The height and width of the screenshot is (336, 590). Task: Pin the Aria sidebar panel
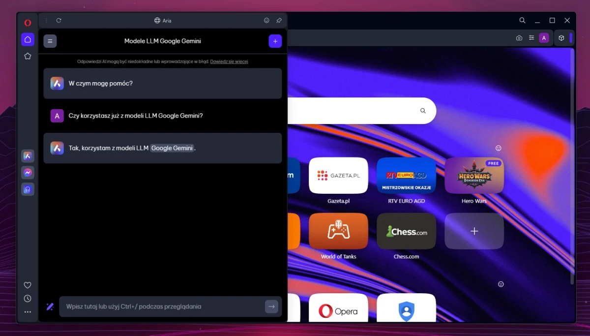[279, 21]
